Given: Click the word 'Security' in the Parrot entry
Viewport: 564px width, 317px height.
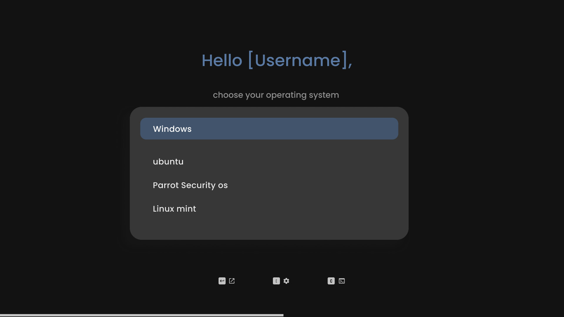Looking at the screenshot, I should [x=198, y=185].
